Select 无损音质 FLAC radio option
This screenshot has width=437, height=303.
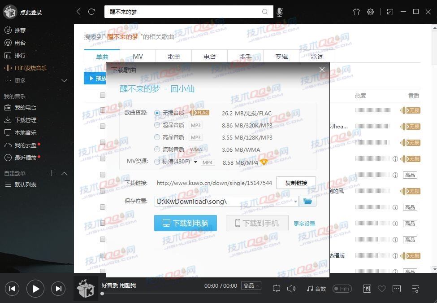(x=157, y=113)
